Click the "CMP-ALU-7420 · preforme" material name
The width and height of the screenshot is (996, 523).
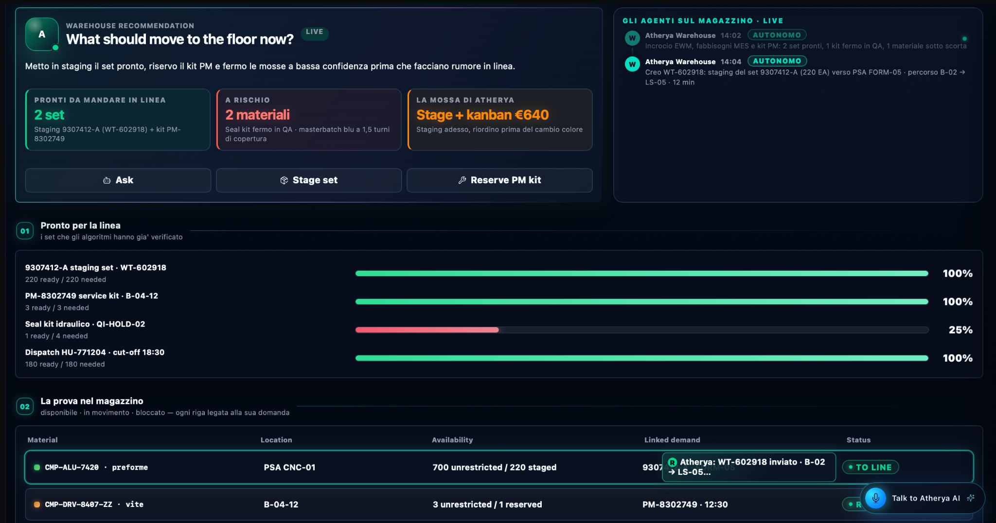coord(96,468)
